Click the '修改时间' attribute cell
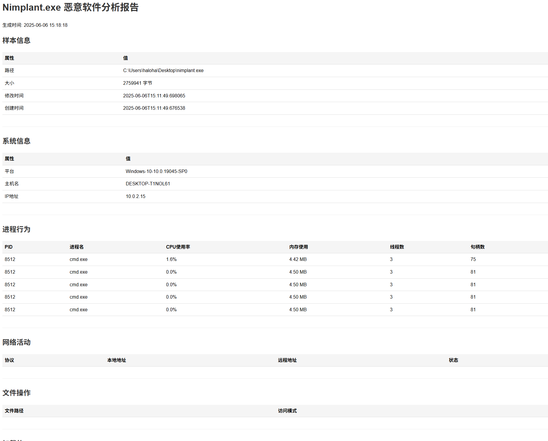Screen dimensions: 548x441 (14, 96)
